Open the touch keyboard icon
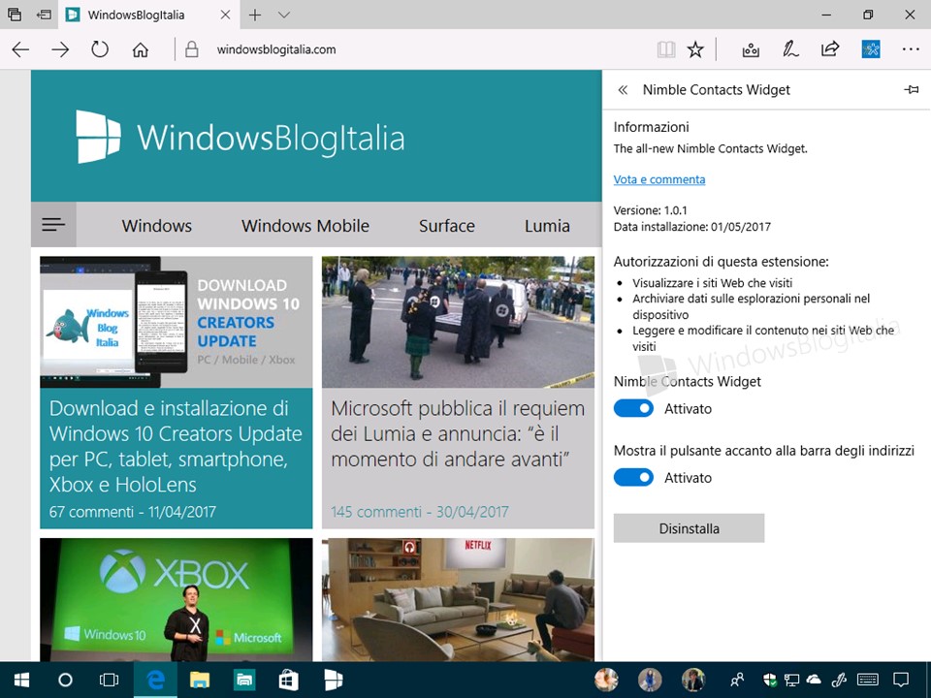The height and width of the screenshot is (698, 931). pyautogui.click(x=867, y=680)
